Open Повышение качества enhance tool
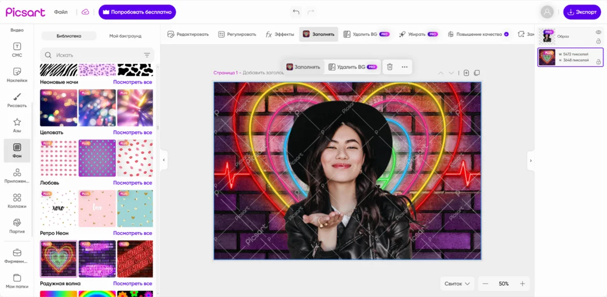The height and width of the screenshot is (297, 607). tap(478, 34)
